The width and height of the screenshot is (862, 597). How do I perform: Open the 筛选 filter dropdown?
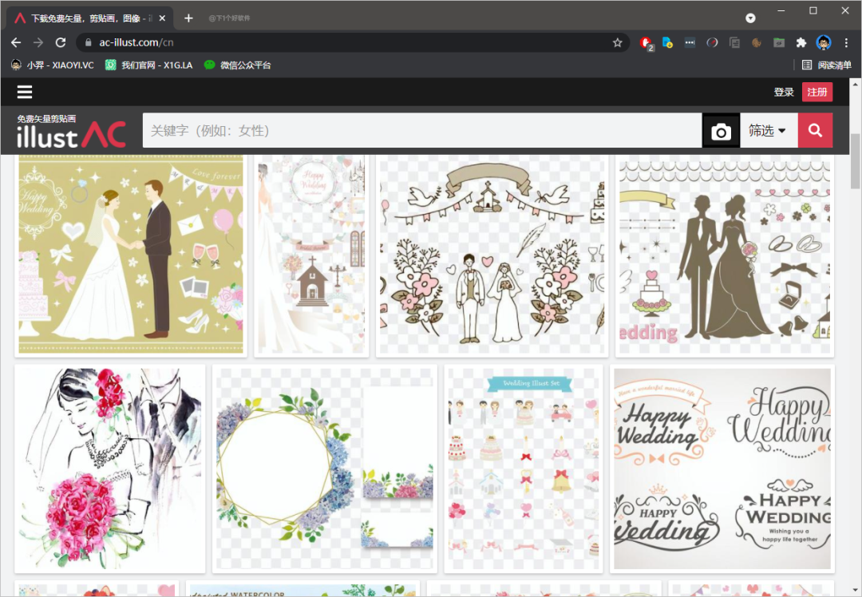(768, 130)
